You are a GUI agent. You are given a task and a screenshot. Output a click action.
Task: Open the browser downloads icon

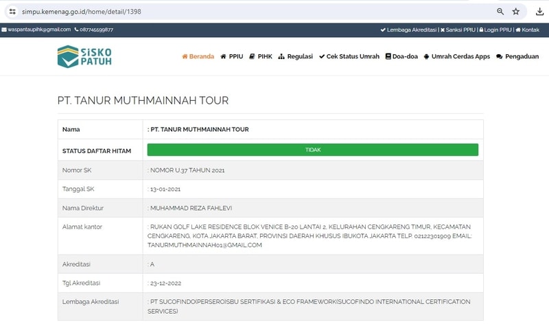click(x=539, y=12)
